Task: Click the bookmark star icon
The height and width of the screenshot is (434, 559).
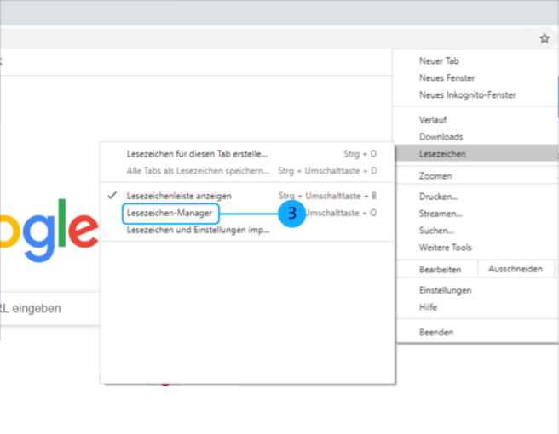Action: (545, 38)
